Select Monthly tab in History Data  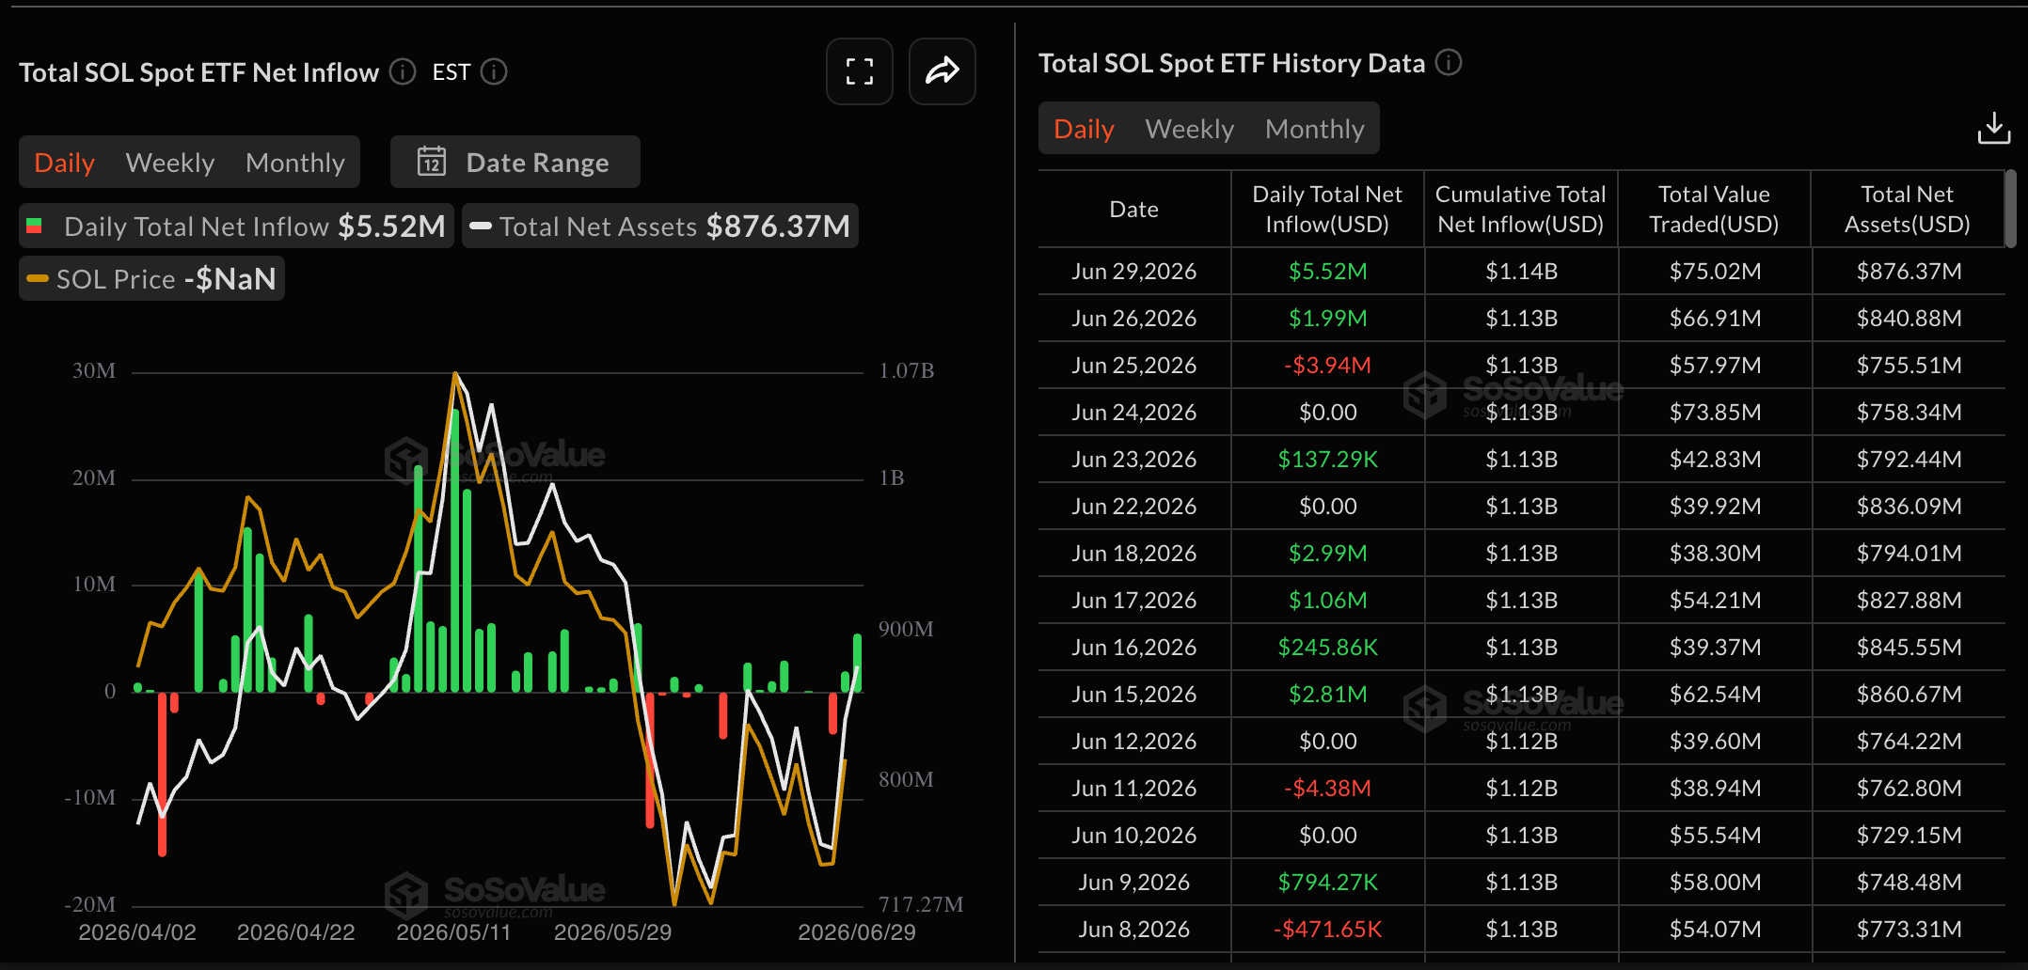[1314, 129]
